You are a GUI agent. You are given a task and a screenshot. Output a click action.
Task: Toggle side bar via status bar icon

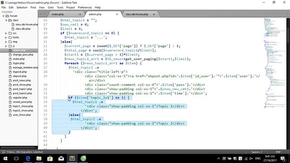coord(4,152)
